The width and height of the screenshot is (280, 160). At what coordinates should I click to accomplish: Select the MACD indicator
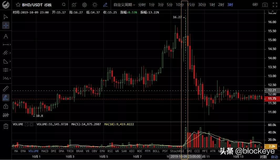click(45, 151)
